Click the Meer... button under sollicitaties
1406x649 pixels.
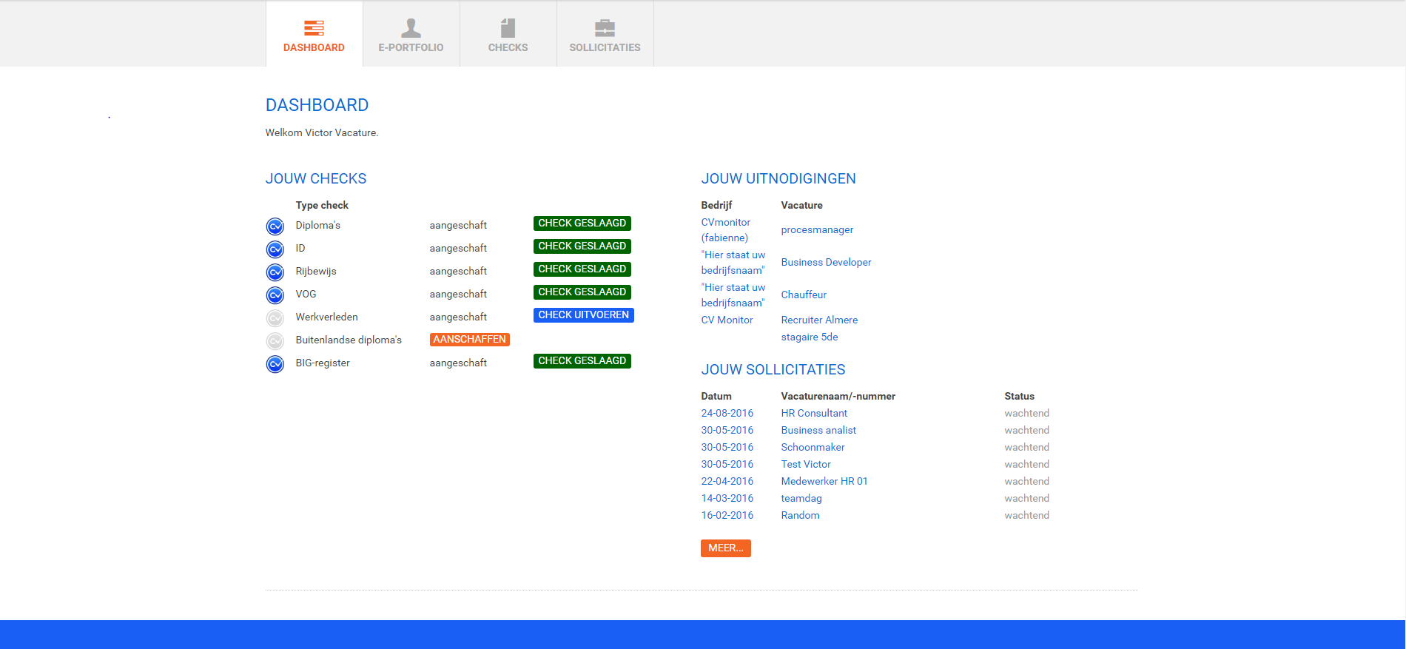725,548
